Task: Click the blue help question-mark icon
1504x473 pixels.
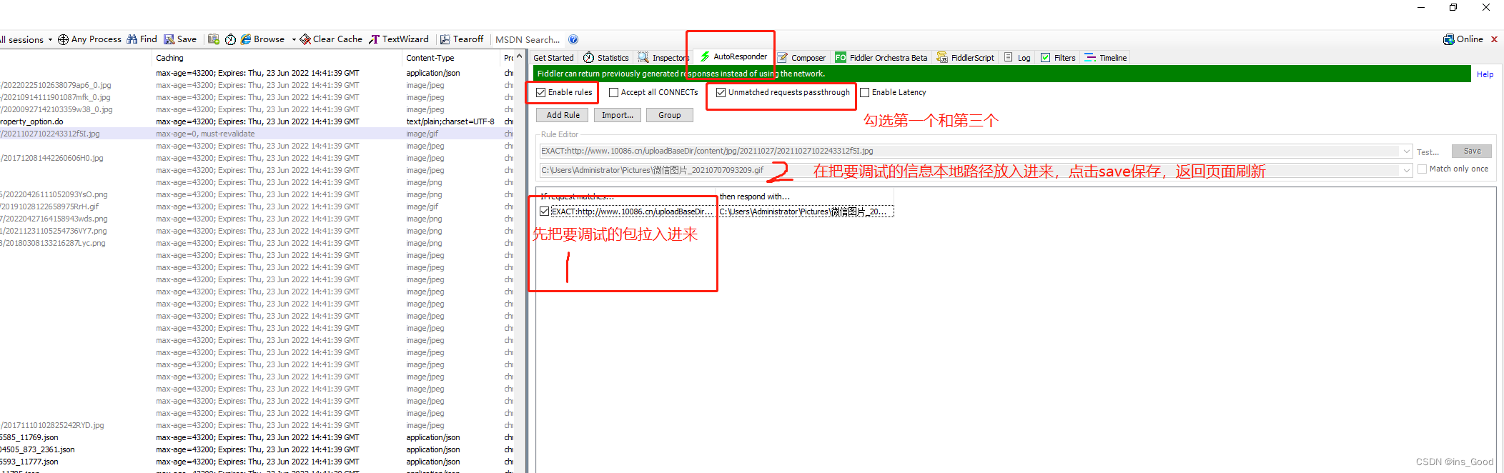Action: tap(573, 39)
